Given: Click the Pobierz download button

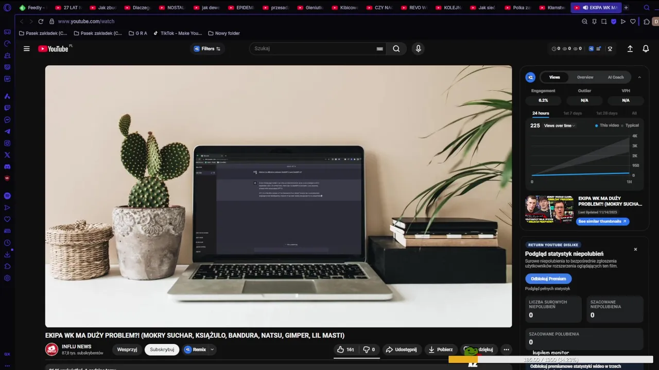Looking at the screenshot, I should click(x=440, y=349).
